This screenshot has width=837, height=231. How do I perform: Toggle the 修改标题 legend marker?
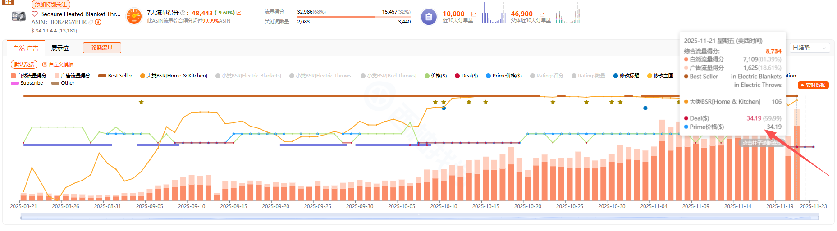(x=626, y=76)
